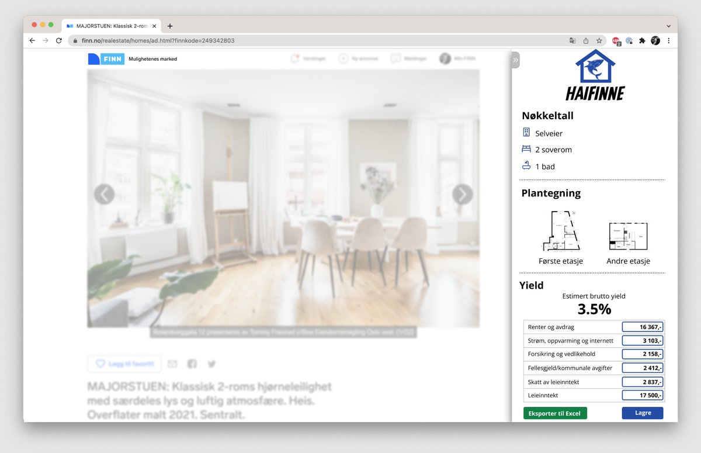Edit the Leieinntekt value field
701x453 pixels.
click(x=643, y=395)
